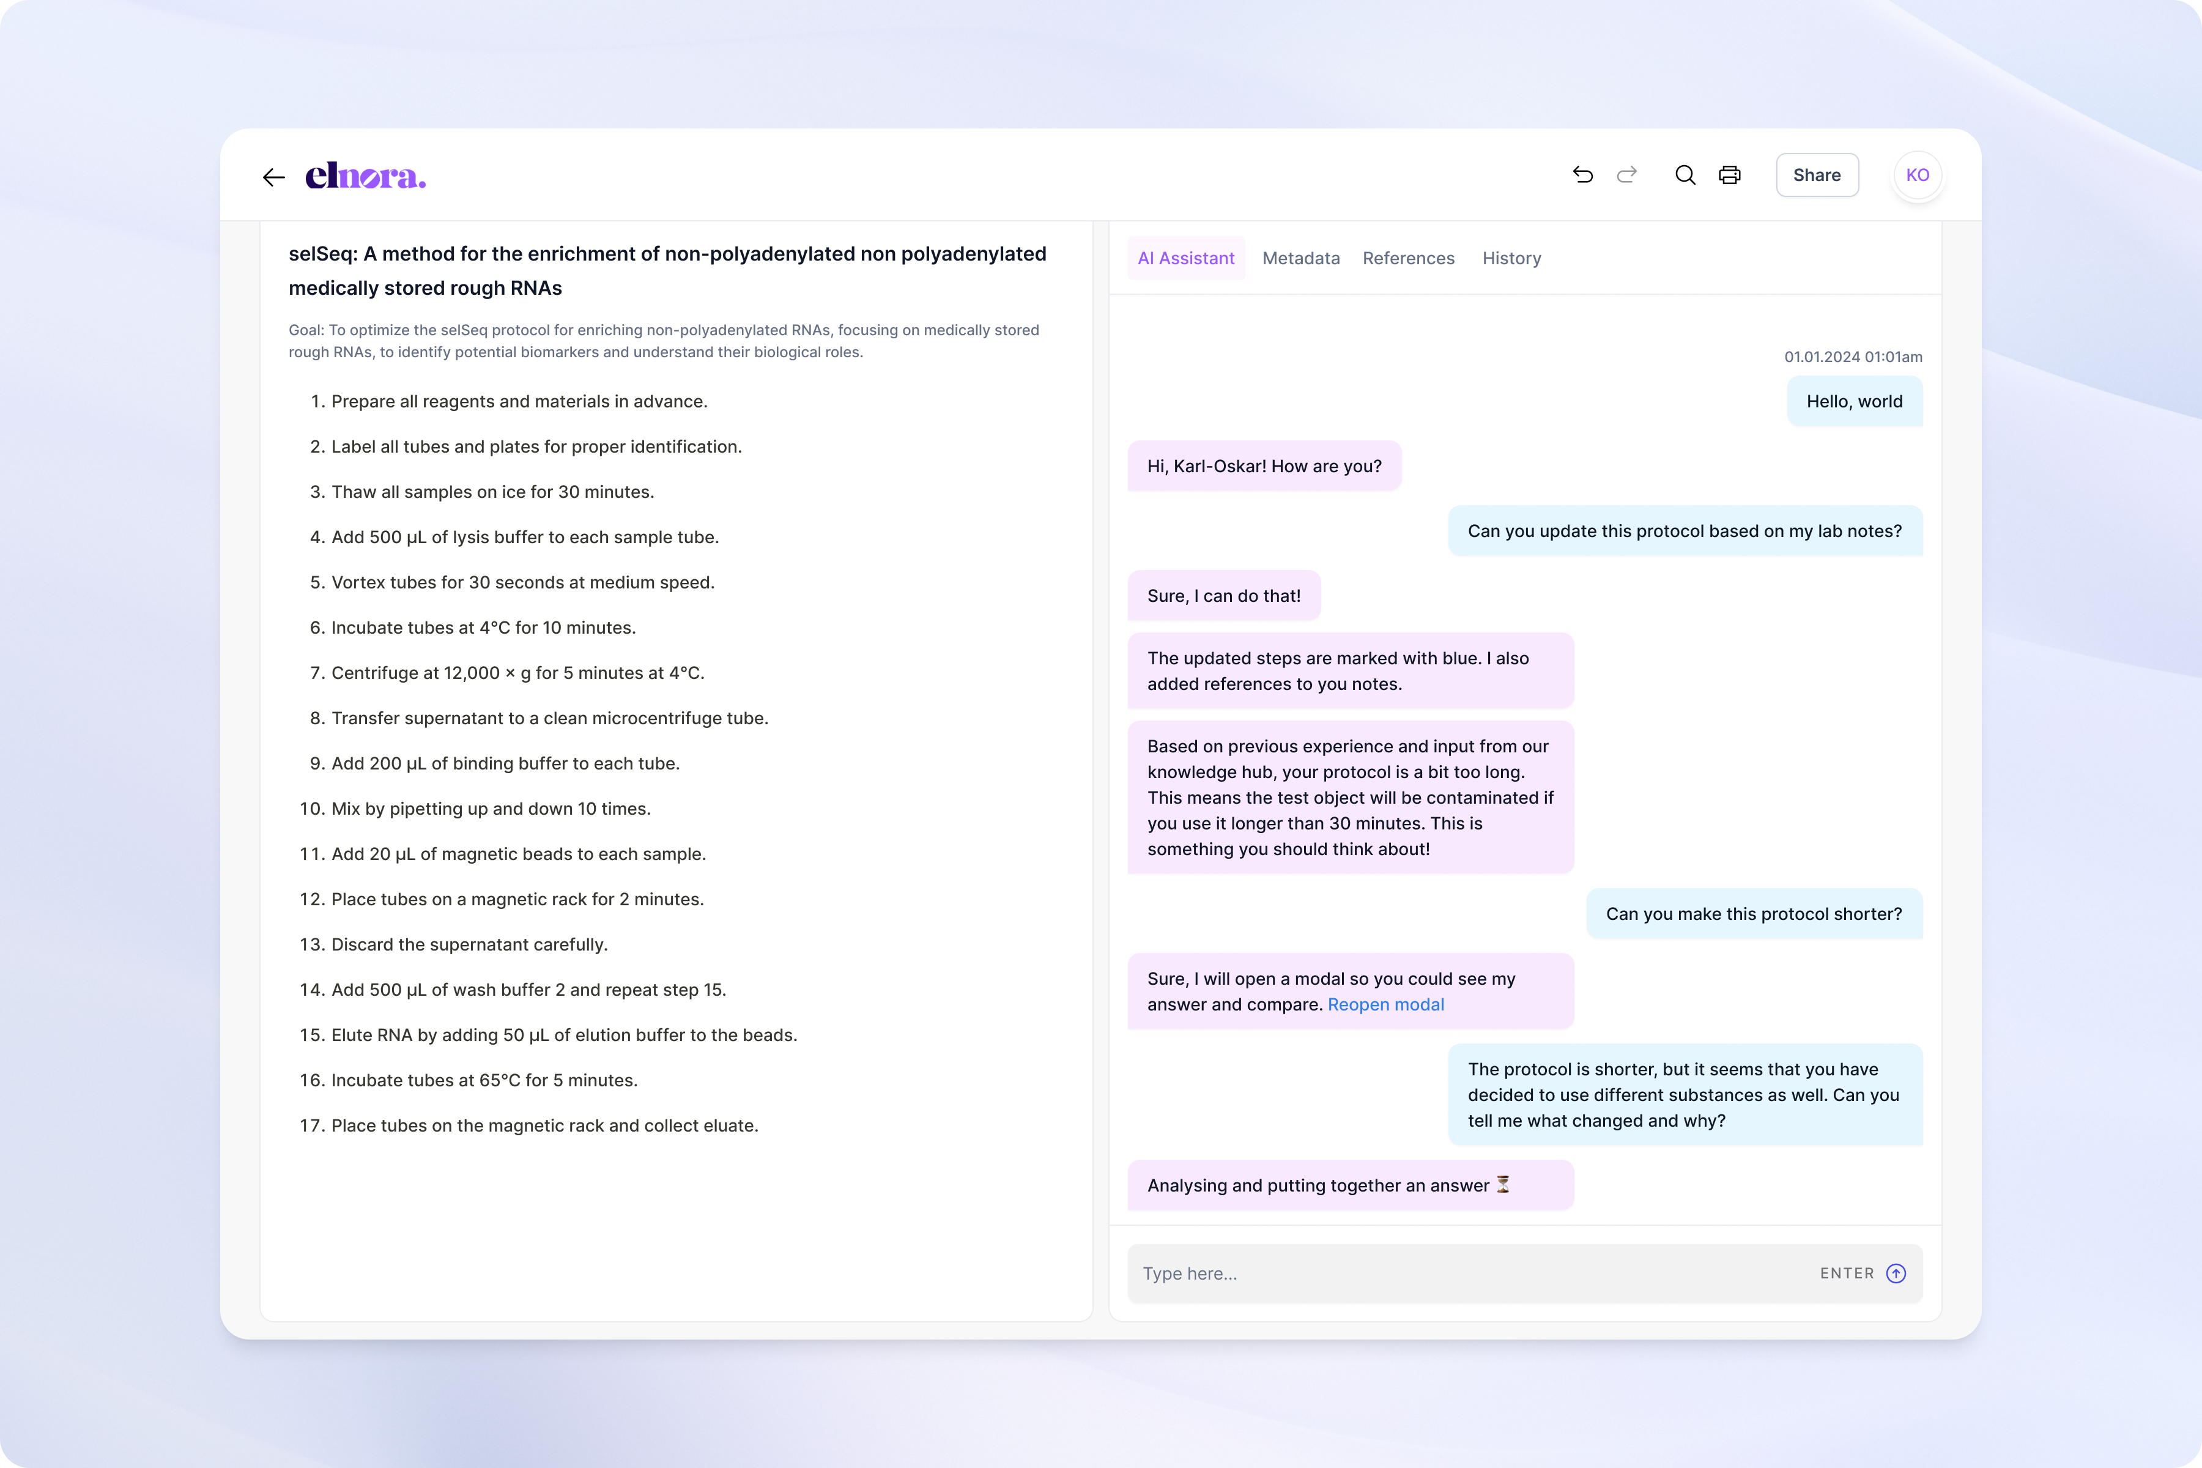Click the selSeq protocol title
This screenshot has width=2202, height=1468.
pos(667,270)
